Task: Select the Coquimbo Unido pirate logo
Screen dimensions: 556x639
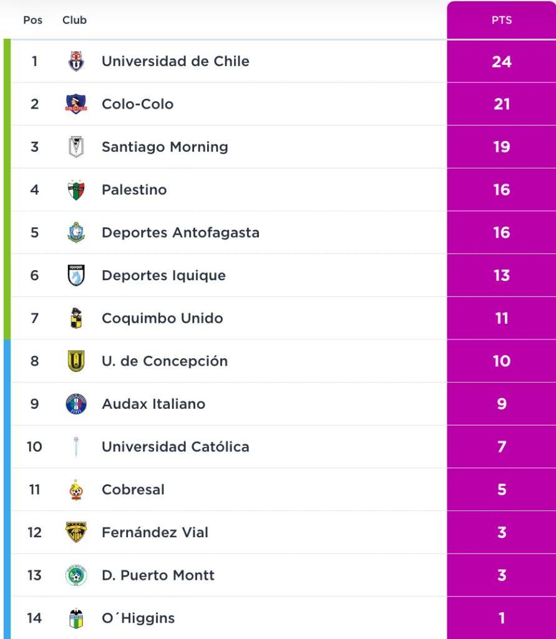Action: pos(76,318)
